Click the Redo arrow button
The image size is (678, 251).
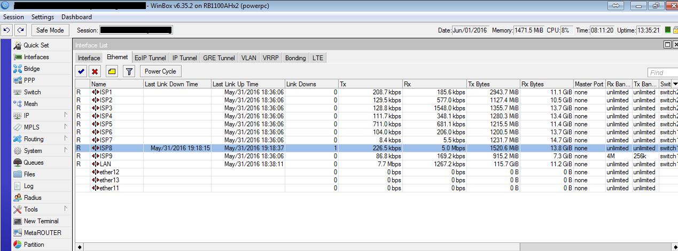coord(20,30)
